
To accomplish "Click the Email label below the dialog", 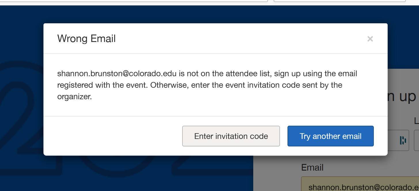I will (x=312, y=167).
